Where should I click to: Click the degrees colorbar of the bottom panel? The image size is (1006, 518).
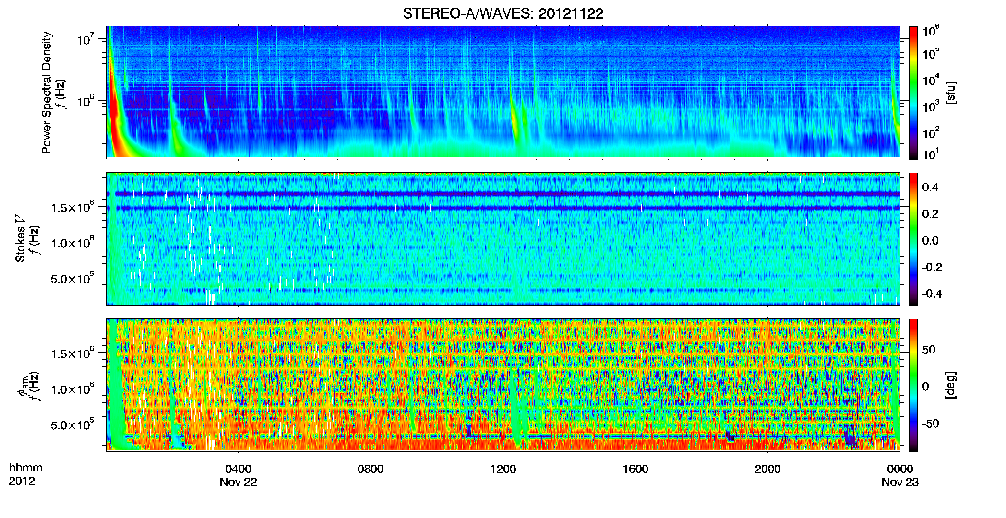(913, 385)
